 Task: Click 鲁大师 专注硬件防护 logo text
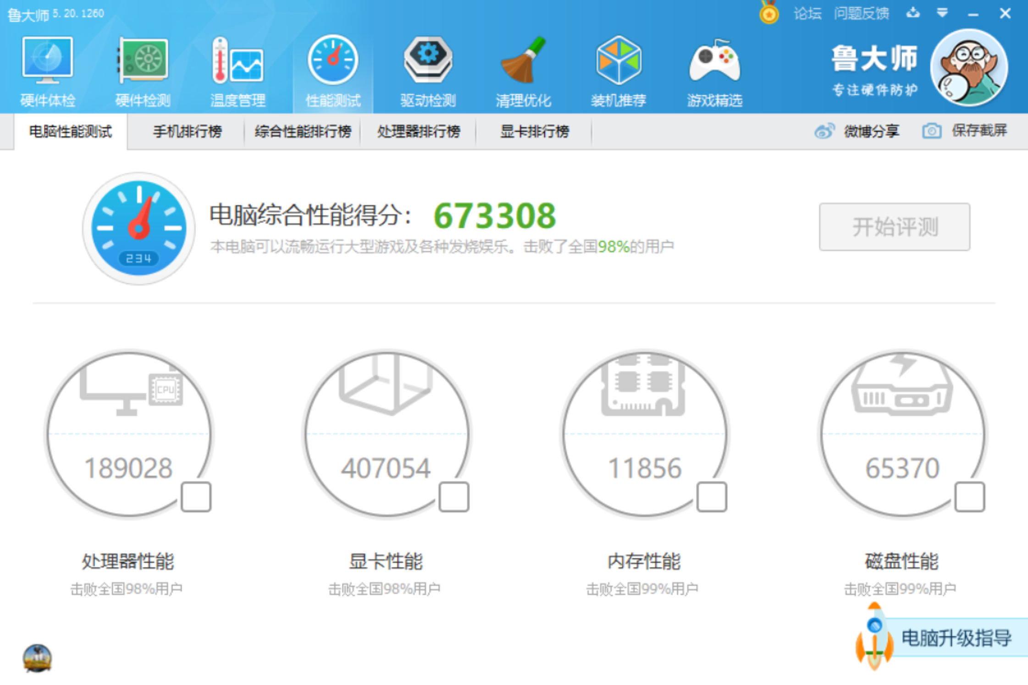[x=875, y=70]
